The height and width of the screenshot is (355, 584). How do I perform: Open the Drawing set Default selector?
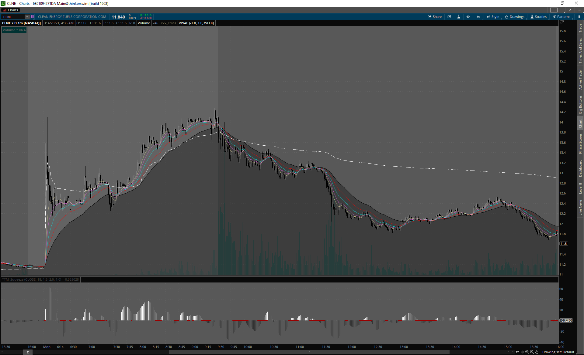[558, 352]
